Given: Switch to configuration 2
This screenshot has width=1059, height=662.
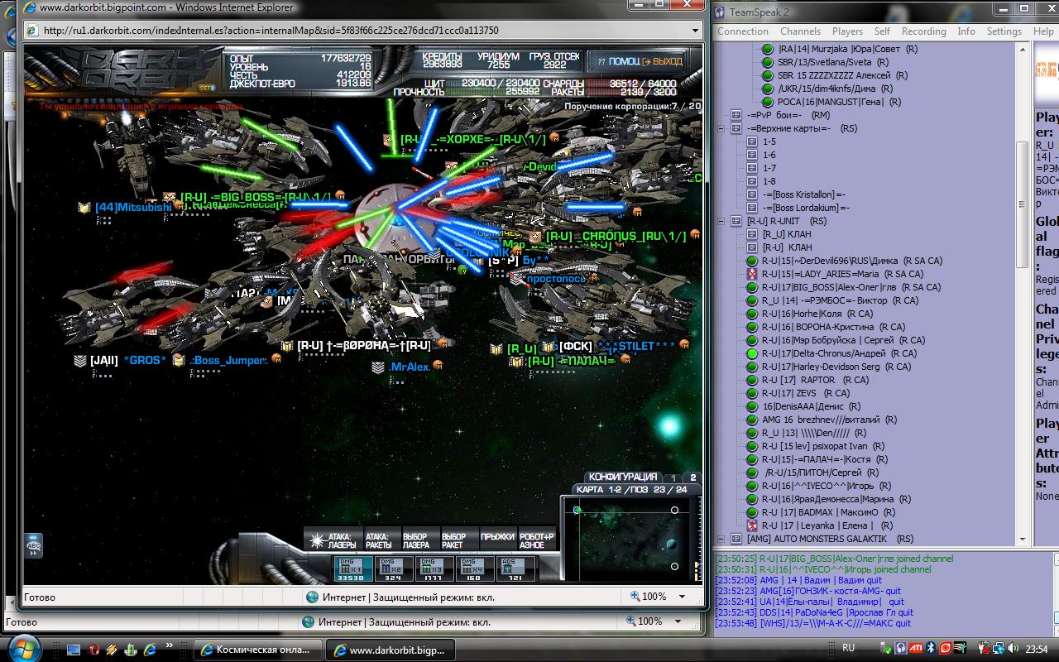Looking at the screenshot, I should coord(692,477).
